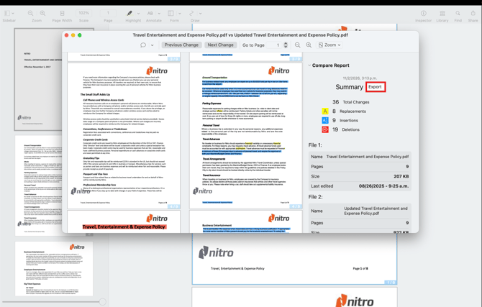482x307 pixels.
Task: Zoom out using main window toolbar magnifier
Action: point(30,13)
